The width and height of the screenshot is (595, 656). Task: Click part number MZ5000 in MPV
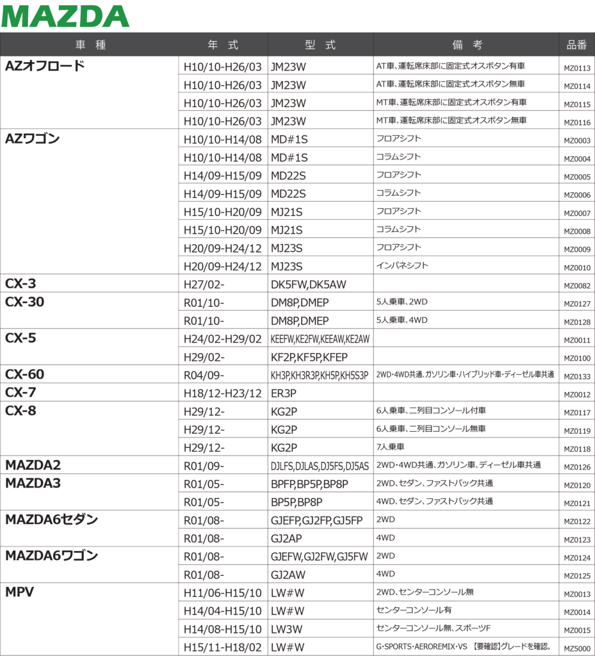tap(577, 648)
